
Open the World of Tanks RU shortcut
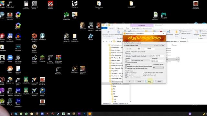[10, 92]
